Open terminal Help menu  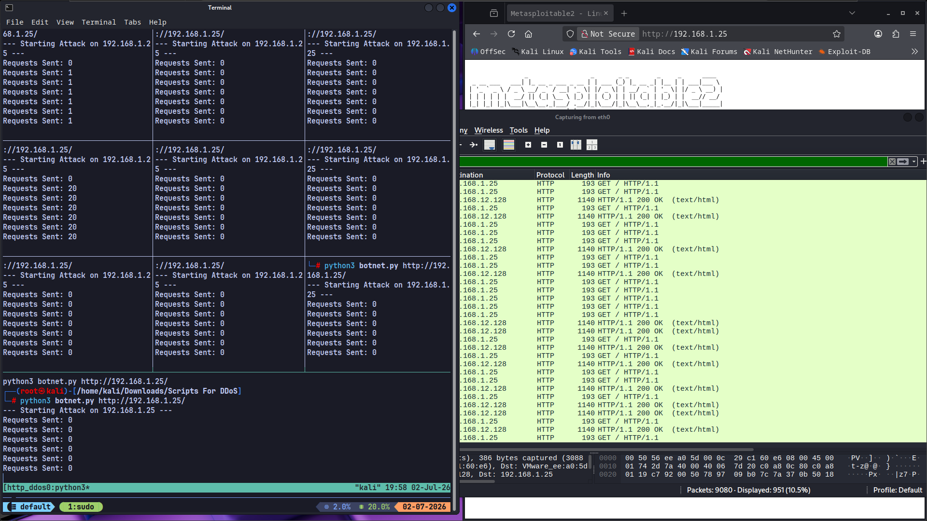(x=157, y=22)
